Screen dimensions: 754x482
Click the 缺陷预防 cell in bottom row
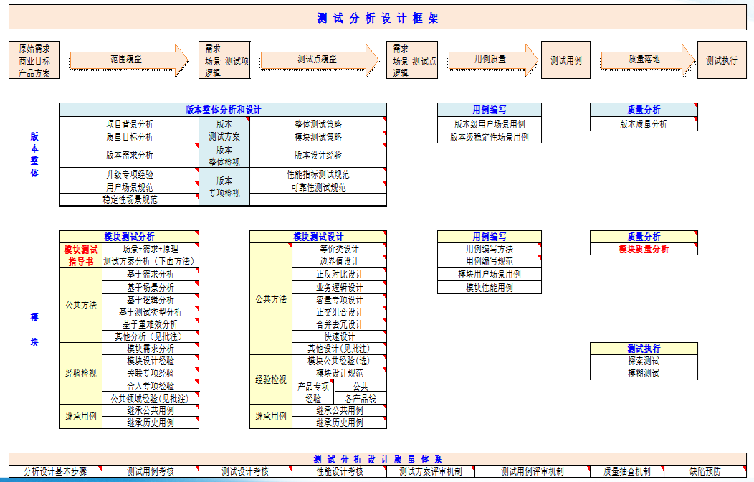coord(705,471)
